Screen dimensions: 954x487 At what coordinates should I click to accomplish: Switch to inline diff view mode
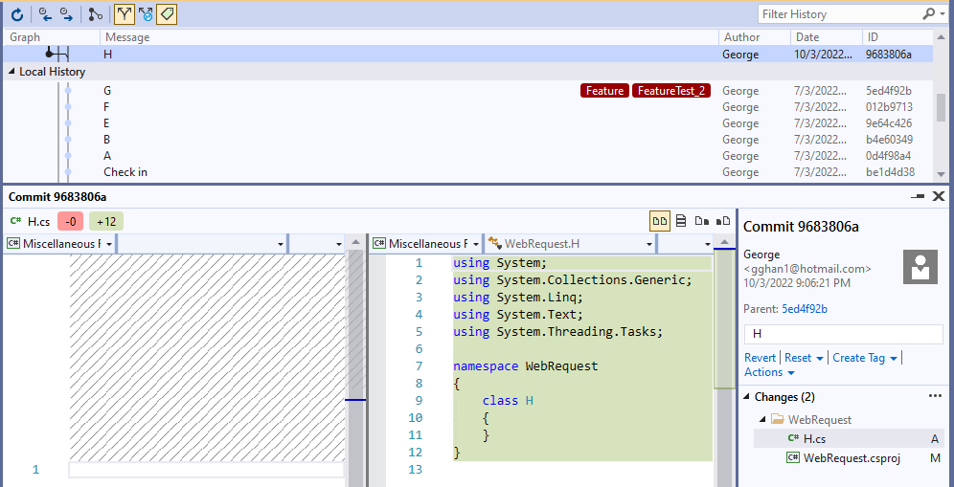[681, 221]
